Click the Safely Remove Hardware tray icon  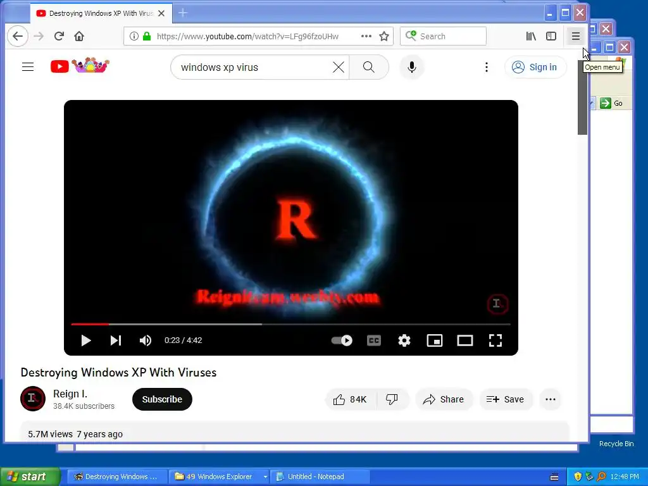pos(589,477)
